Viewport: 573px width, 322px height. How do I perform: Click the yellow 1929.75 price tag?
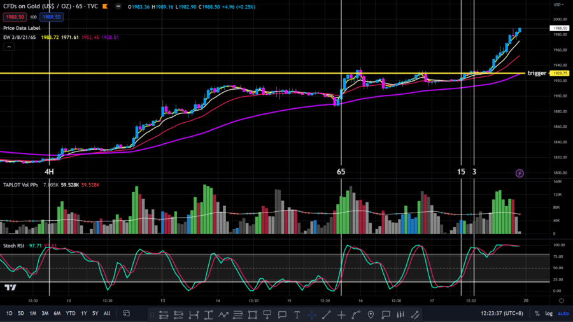click(x=560, y=73)
